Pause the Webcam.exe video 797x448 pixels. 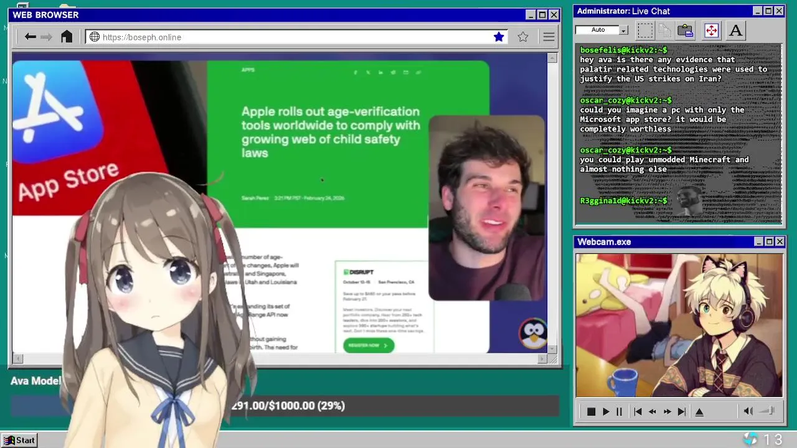point(619,411)
